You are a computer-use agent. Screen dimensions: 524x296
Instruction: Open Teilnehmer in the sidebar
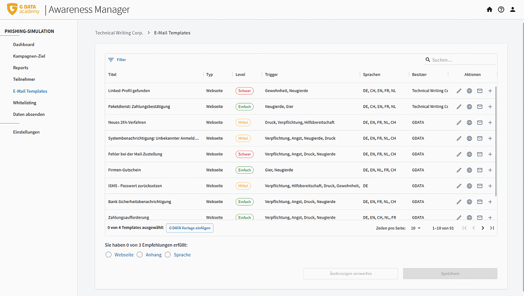point(24,79)
